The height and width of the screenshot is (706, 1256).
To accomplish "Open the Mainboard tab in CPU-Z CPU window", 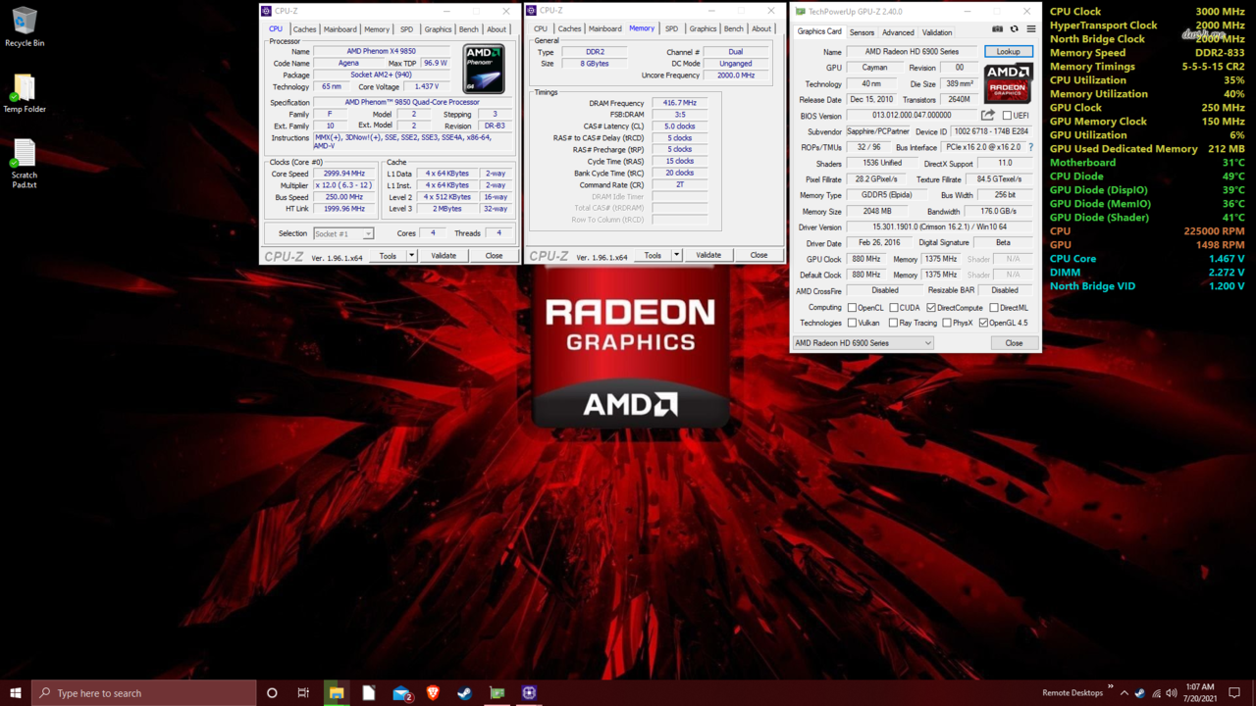I will click(340, 29).
